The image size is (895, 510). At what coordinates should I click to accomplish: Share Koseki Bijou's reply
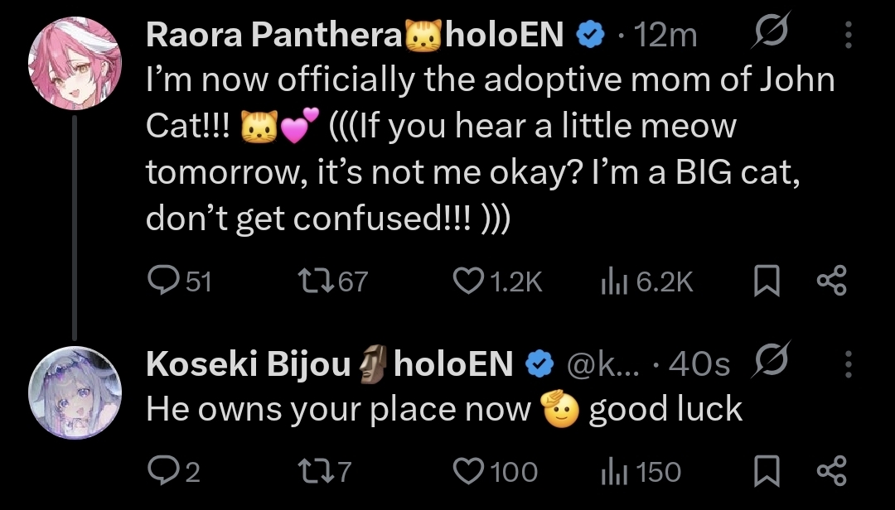(831, 471)
